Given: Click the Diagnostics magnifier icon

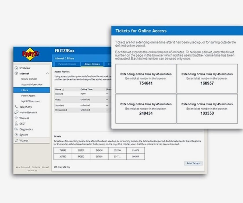Looking at the screenshot, I should pyautogui.click(x=16, y=129).
